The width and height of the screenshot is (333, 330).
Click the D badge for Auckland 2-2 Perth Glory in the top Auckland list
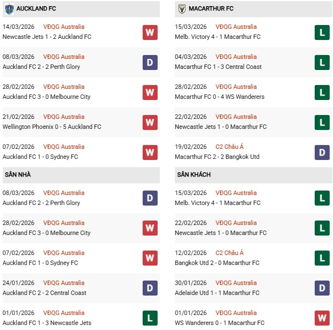[x=150, y=62]
